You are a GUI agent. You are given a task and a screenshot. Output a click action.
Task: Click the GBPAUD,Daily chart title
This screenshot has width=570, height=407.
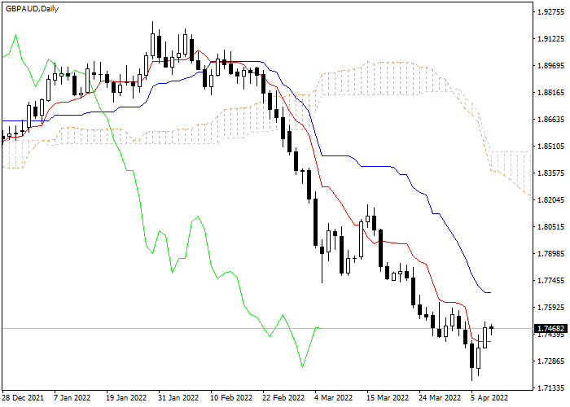pyautogui.click(x=33, y=7)
